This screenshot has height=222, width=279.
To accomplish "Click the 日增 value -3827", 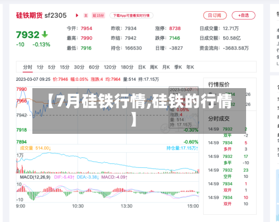I will pos(176,48).
